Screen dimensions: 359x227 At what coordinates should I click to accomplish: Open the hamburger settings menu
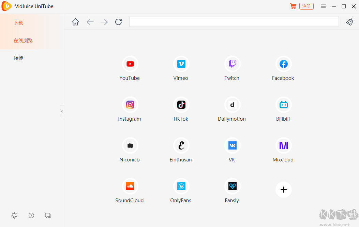pos(323,6)
